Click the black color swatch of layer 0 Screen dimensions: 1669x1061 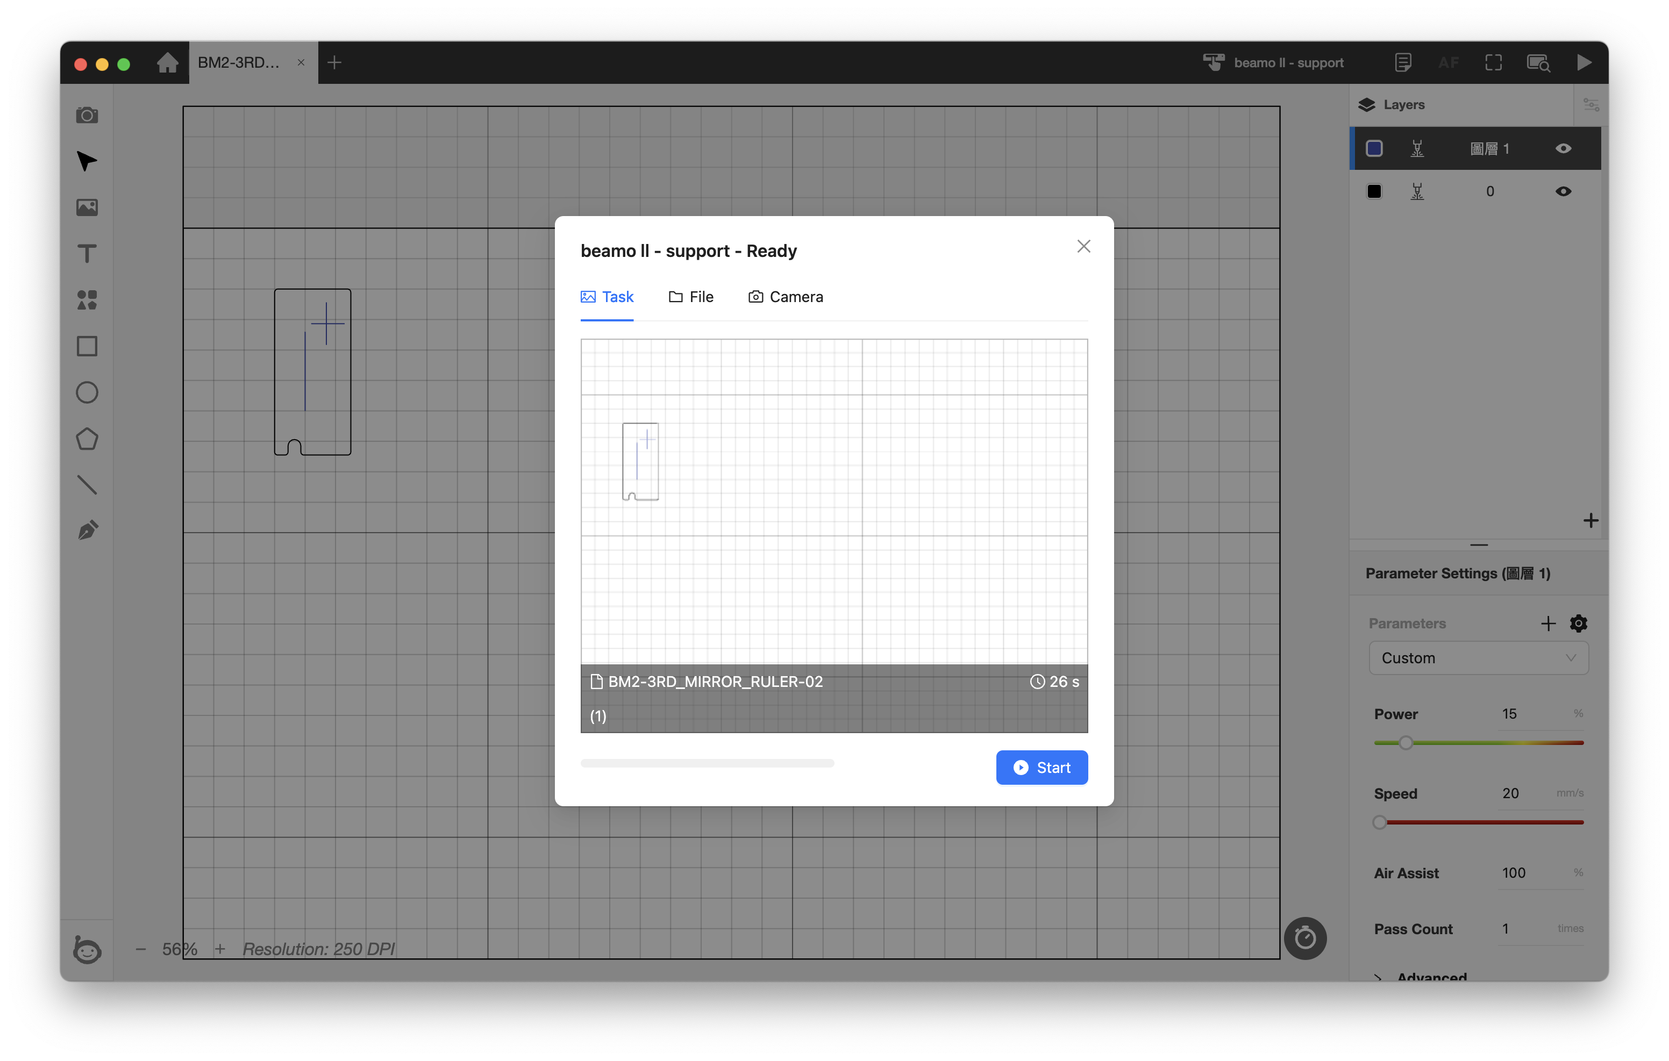(1374, 191)
